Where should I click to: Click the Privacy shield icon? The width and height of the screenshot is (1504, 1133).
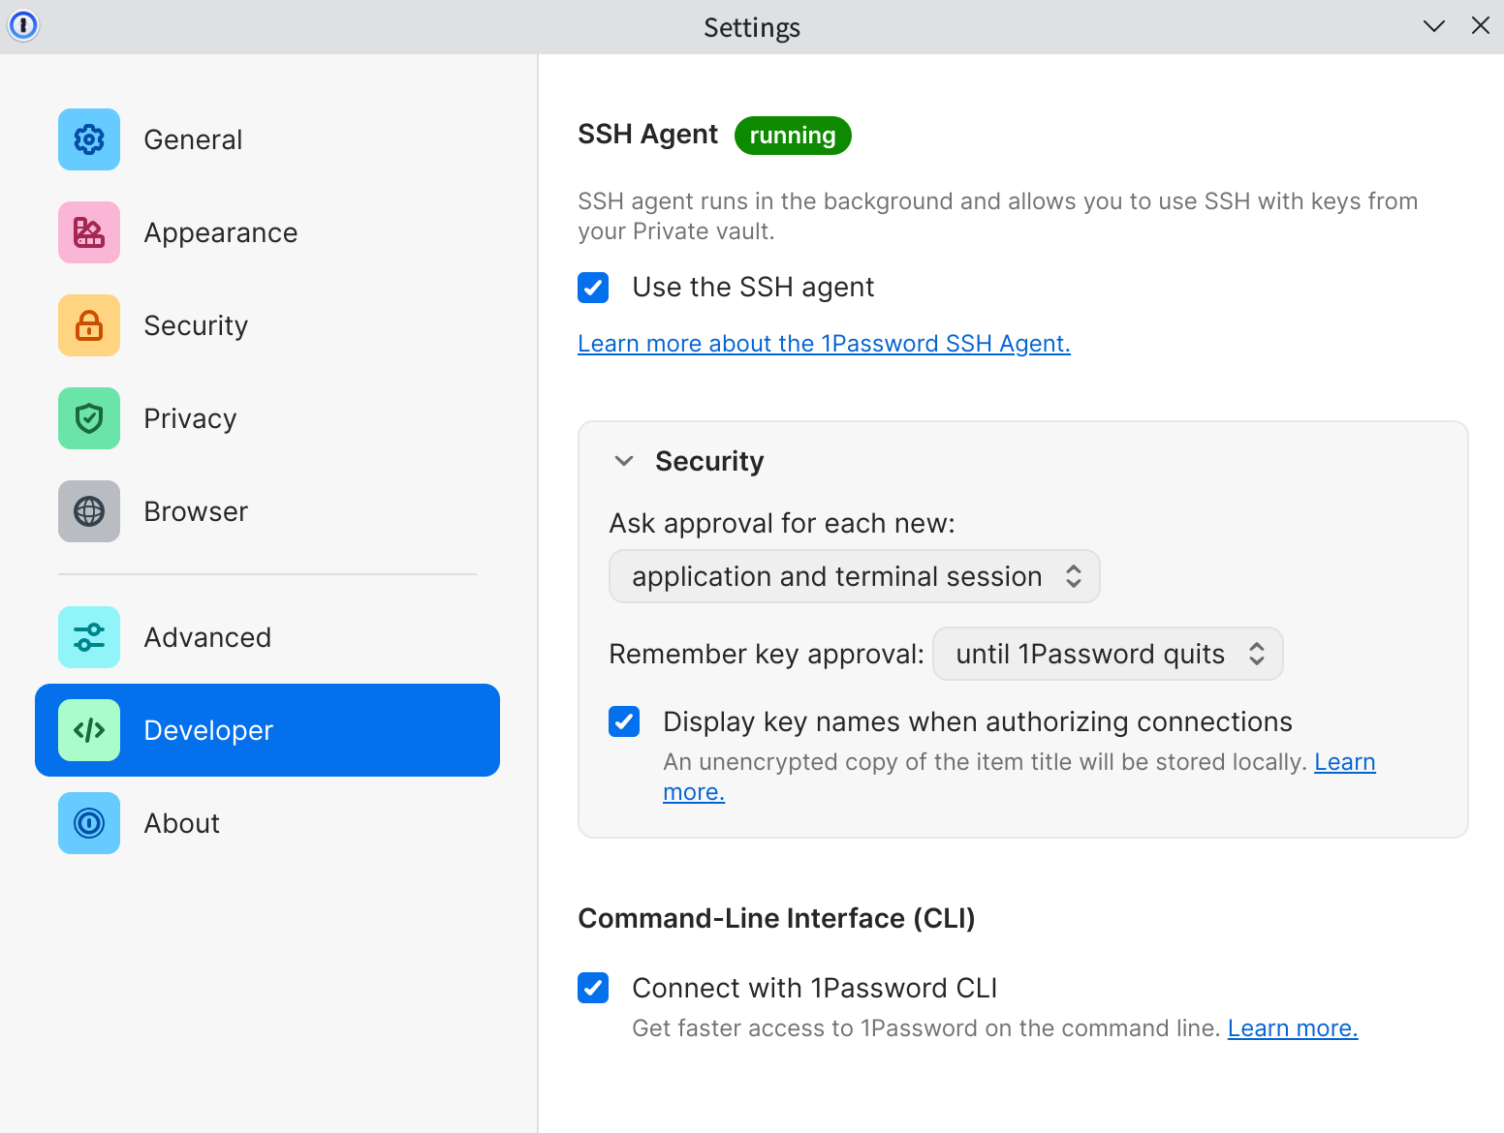[x=89, y=418]
